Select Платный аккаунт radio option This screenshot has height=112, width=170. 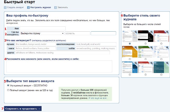8,90
